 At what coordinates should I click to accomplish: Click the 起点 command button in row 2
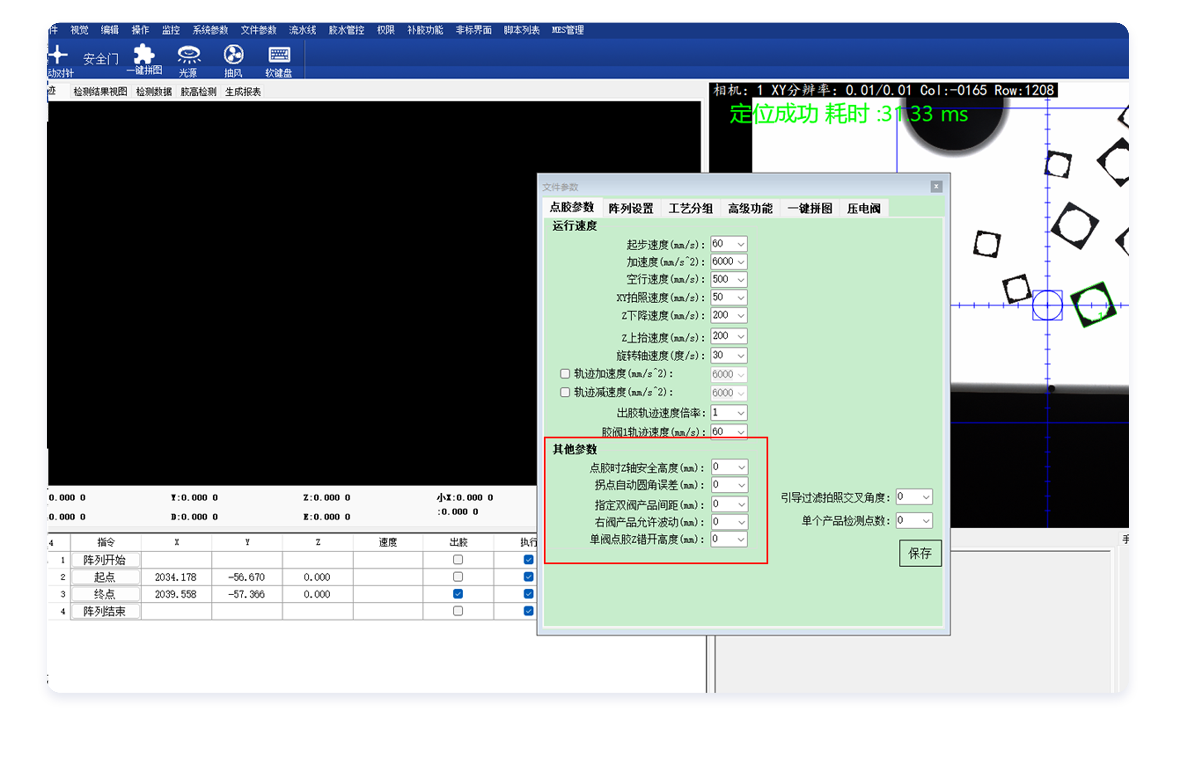pyautogui.click(x=105, y=577)
